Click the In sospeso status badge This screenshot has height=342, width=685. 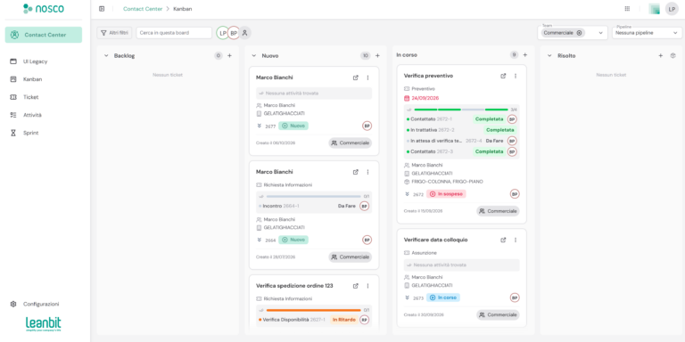(446, 193)
